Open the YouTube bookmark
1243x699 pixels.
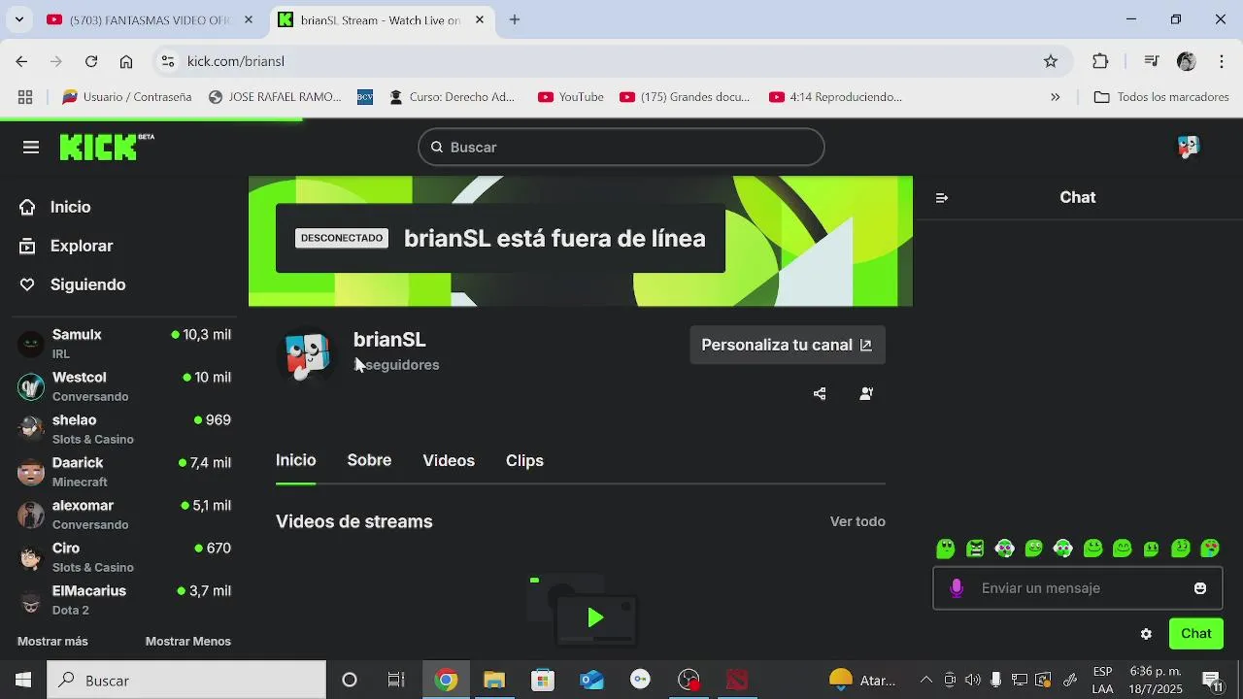(571, 97)
